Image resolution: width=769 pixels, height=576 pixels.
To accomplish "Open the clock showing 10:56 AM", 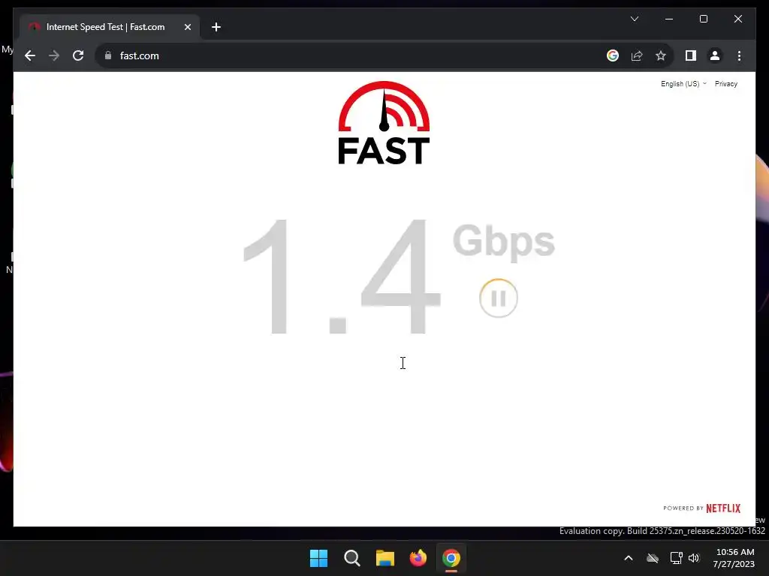I will pyautogui.click(x=734, y=558).
